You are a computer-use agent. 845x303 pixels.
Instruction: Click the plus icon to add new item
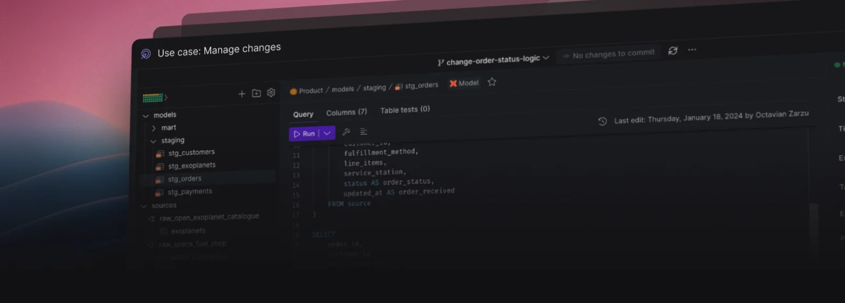[x=242, y=94]
